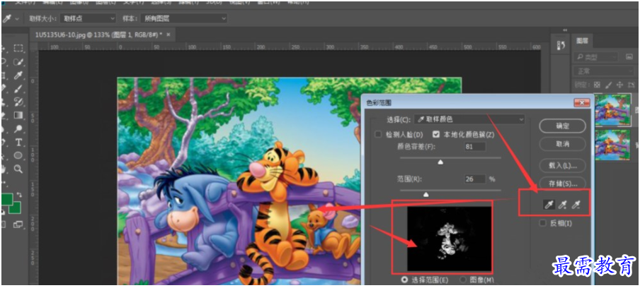
Task: Lock layer position with move icon
Action: (619, 85)
